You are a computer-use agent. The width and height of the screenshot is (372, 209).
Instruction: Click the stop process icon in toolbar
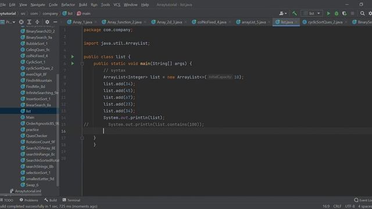pos(353,13)
